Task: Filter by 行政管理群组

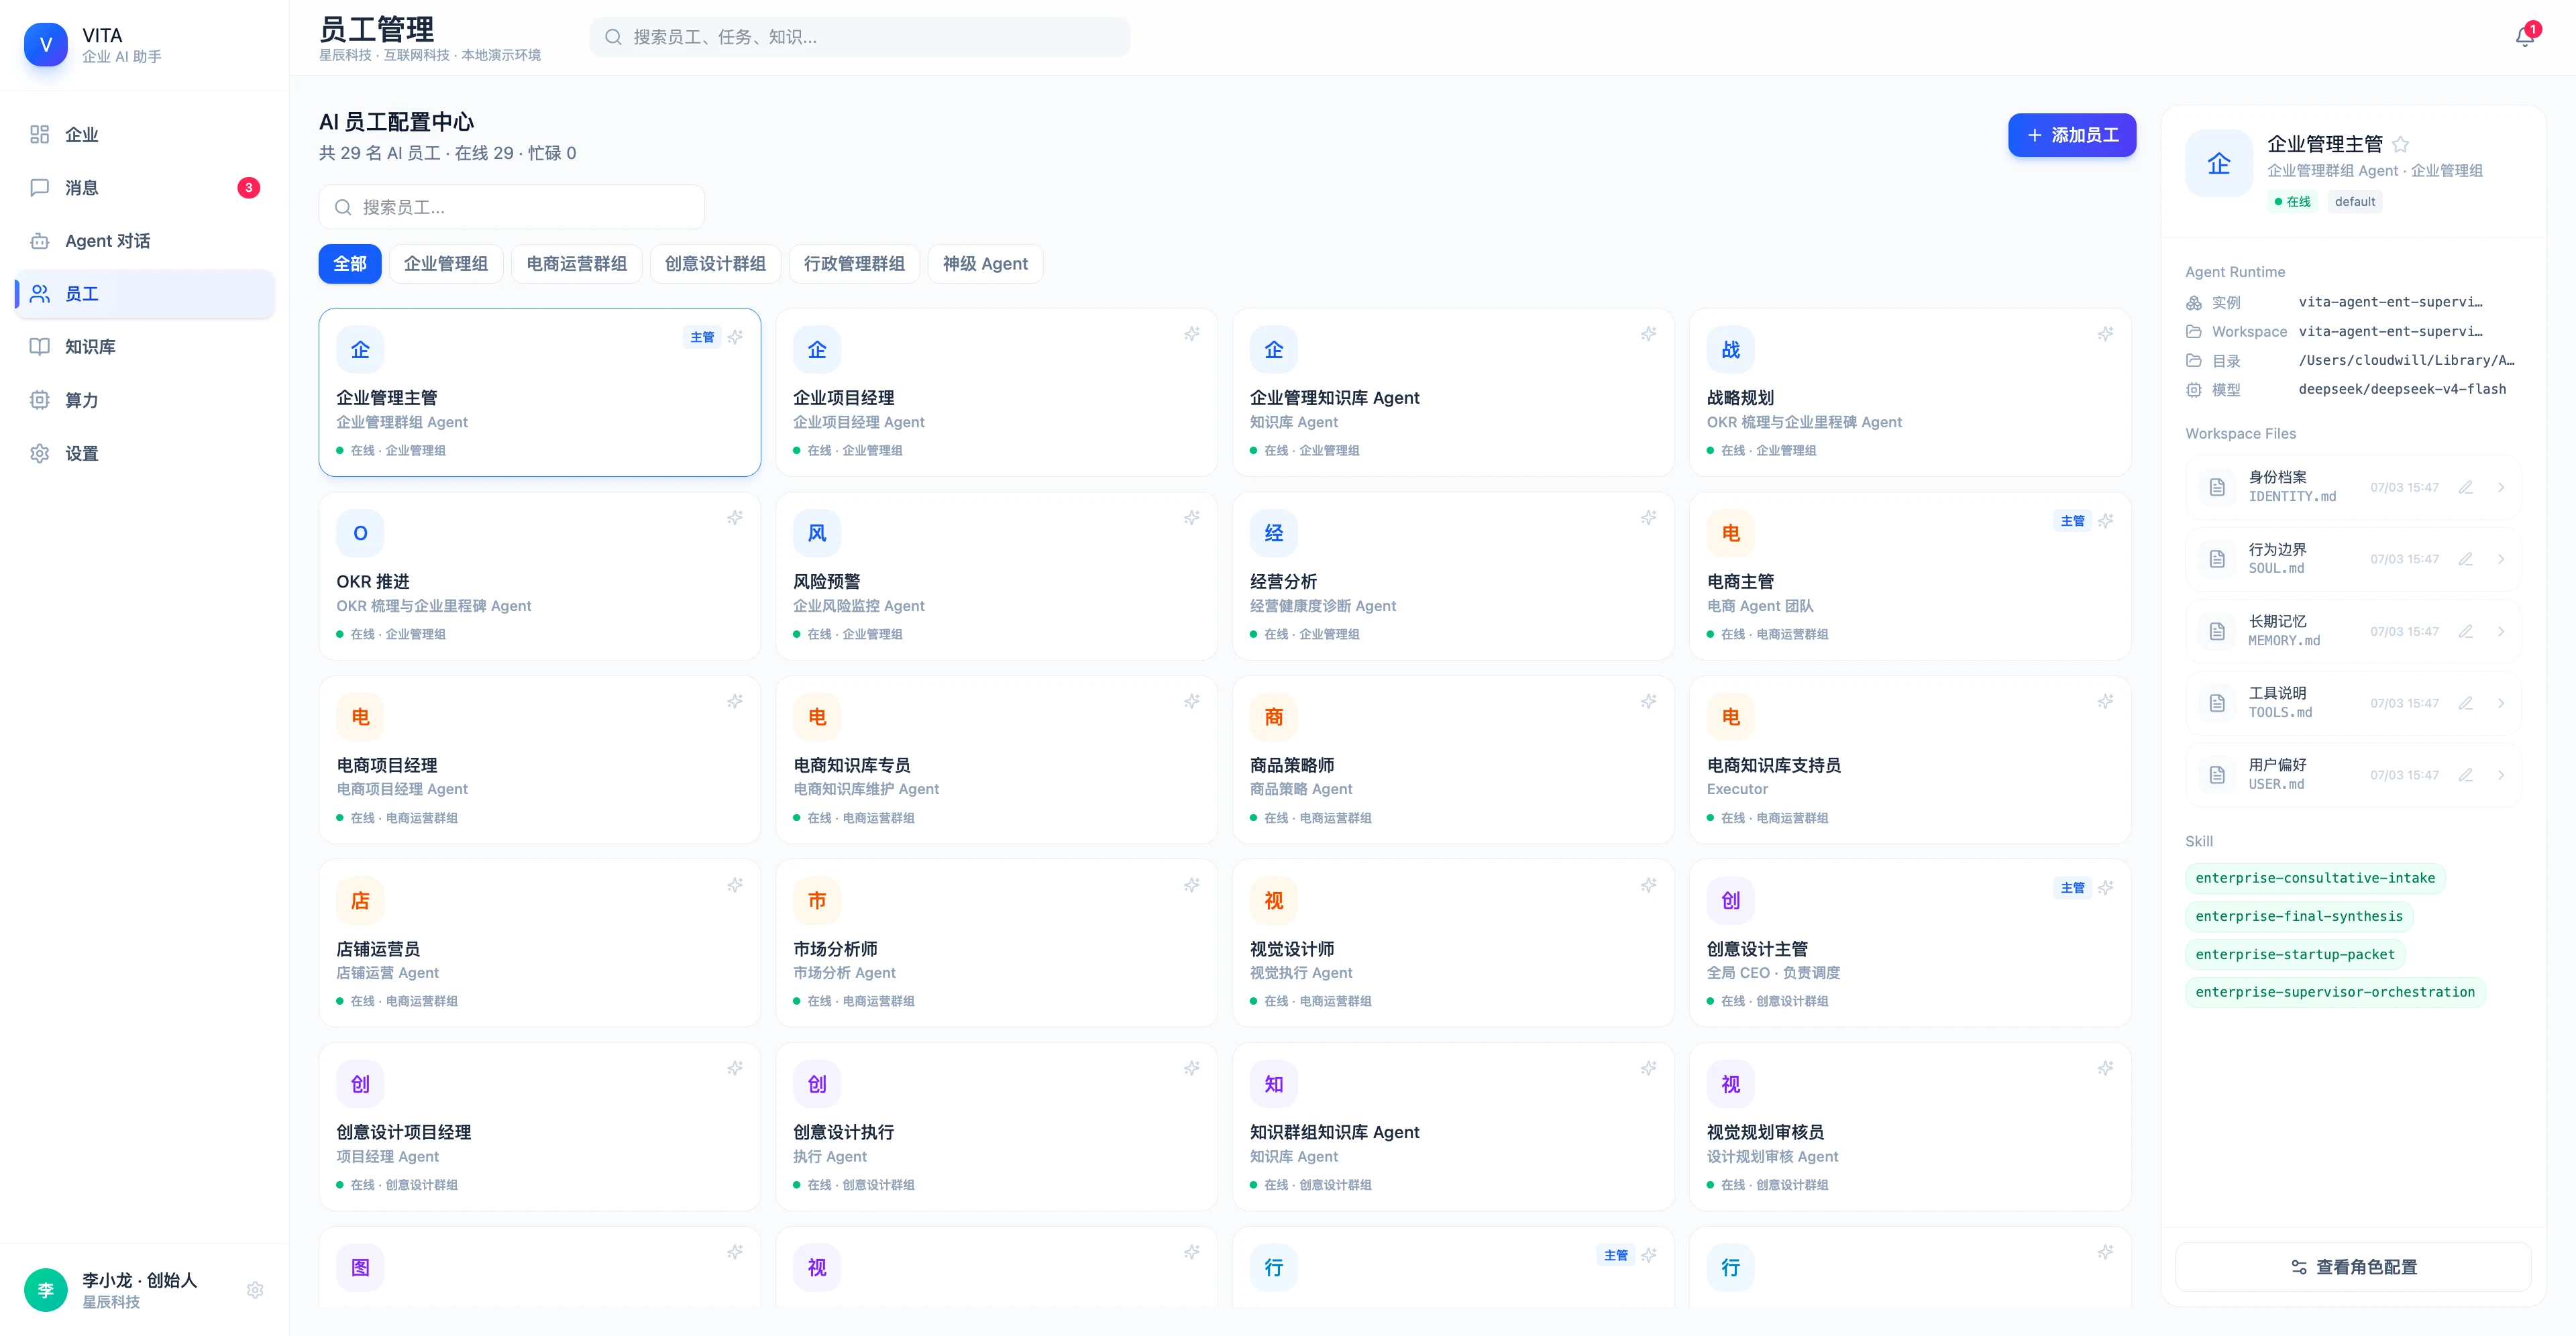Action: tap(854, 264)
